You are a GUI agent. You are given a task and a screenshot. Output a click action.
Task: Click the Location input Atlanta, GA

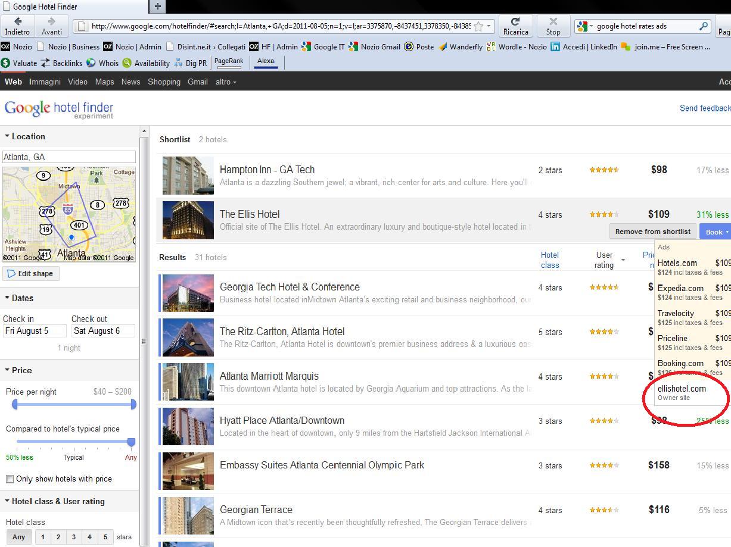click(x=69, y=157)
